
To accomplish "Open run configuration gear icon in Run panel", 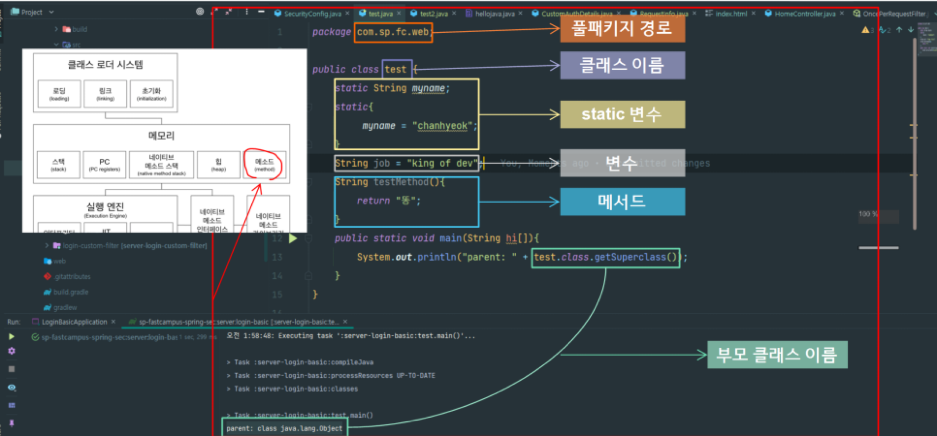I will pyautogui.click(x=11, y=351).
